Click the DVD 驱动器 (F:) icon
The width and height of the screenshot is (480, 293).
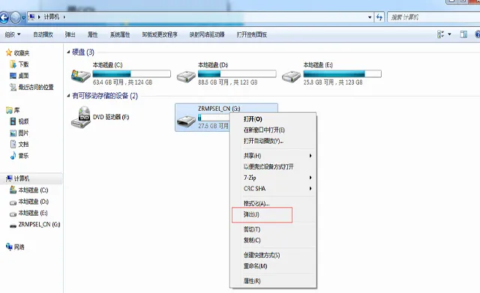[81, 117]
